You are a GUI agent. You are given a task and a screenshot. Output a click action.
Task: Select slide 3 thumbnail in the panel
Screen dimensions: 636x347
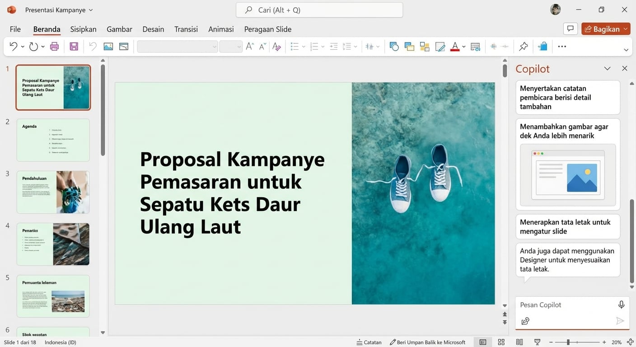[53, 192]
